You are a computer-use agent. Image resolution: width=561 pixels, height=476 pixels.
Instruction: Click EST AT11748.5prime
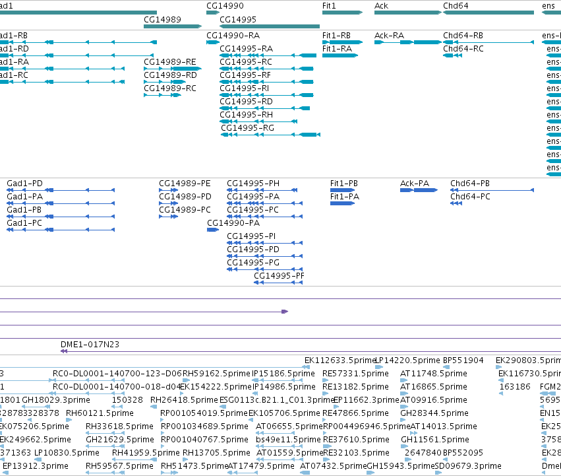[x=434, y=374]
